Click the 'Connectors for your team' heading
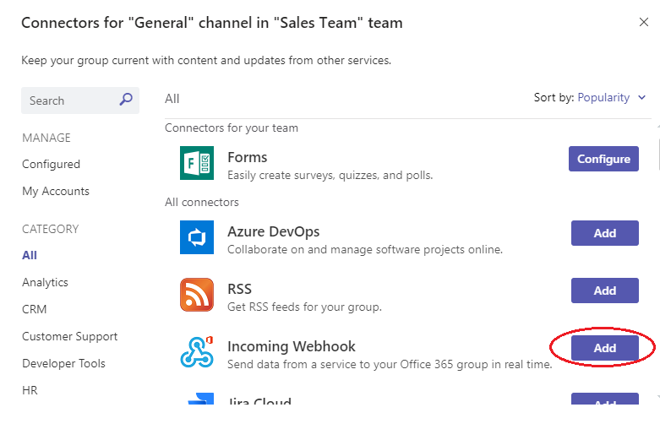This screenshot has width=660, height=440. tap(231, 128)
